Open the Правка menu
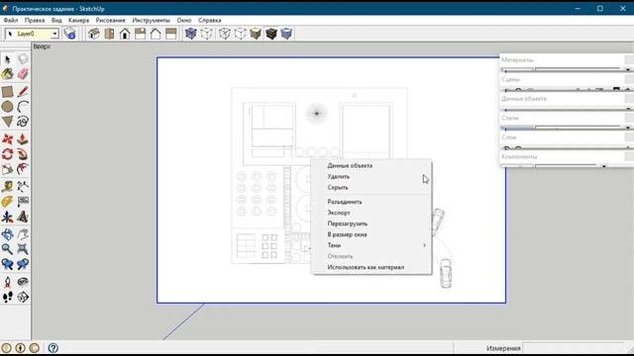This screenshot has width=634, height=356. click(35, 20)
